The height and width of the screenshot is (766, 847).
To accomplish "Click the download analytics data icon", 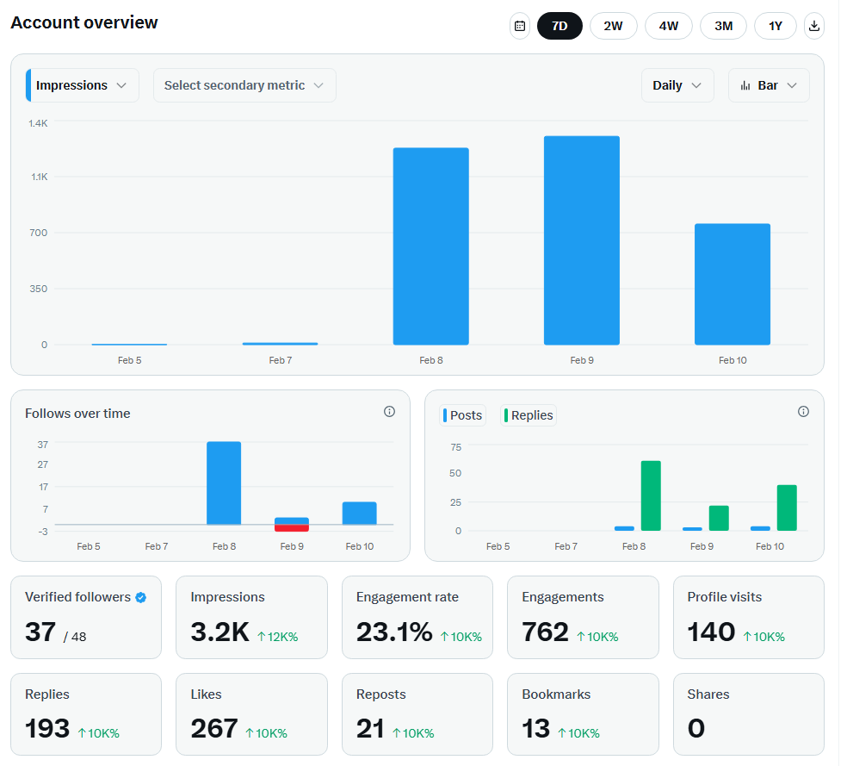I will (813, 26).
